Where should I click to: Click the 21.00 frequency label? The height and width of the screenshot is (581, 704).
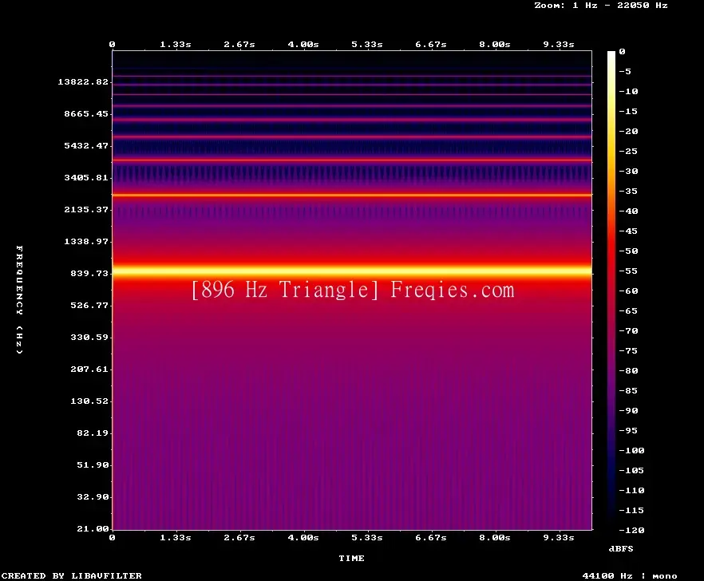click(x=93, y=528)
